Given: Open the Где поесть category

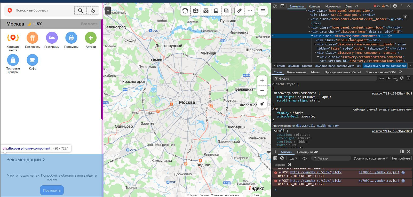Looking at the screenshot, I should pos(33,40).
